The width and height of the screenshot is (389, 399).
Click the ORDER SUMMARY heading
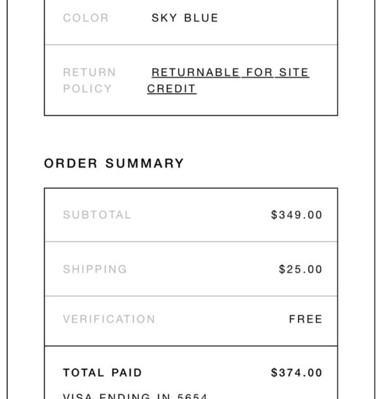114,163
